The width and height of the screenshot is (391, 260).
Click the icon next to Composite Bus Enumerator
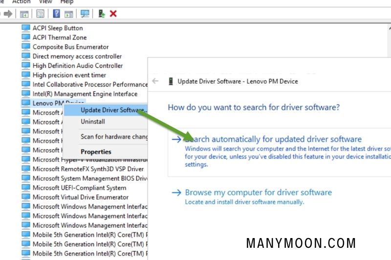point(26,46)
